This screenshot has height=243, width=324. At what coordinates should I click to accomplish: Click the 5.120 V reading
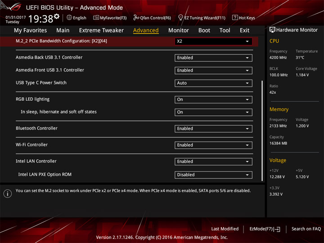coord(302,177)
